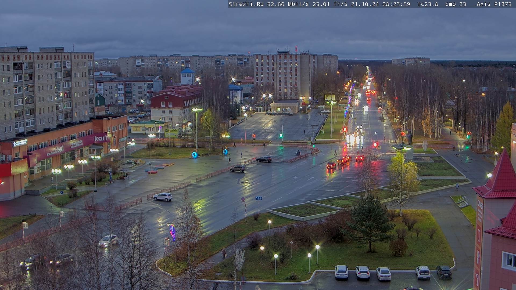Select the 52.66 Mbit/s bitrate readout
Image resolution: width=516 pixels, height=290 pixels.
[x=288, y=4]
